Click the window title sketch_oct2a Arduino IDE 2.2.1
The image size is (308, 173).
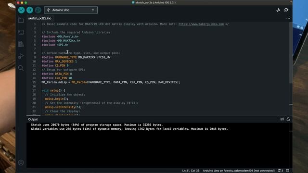[x=154, y=2]
